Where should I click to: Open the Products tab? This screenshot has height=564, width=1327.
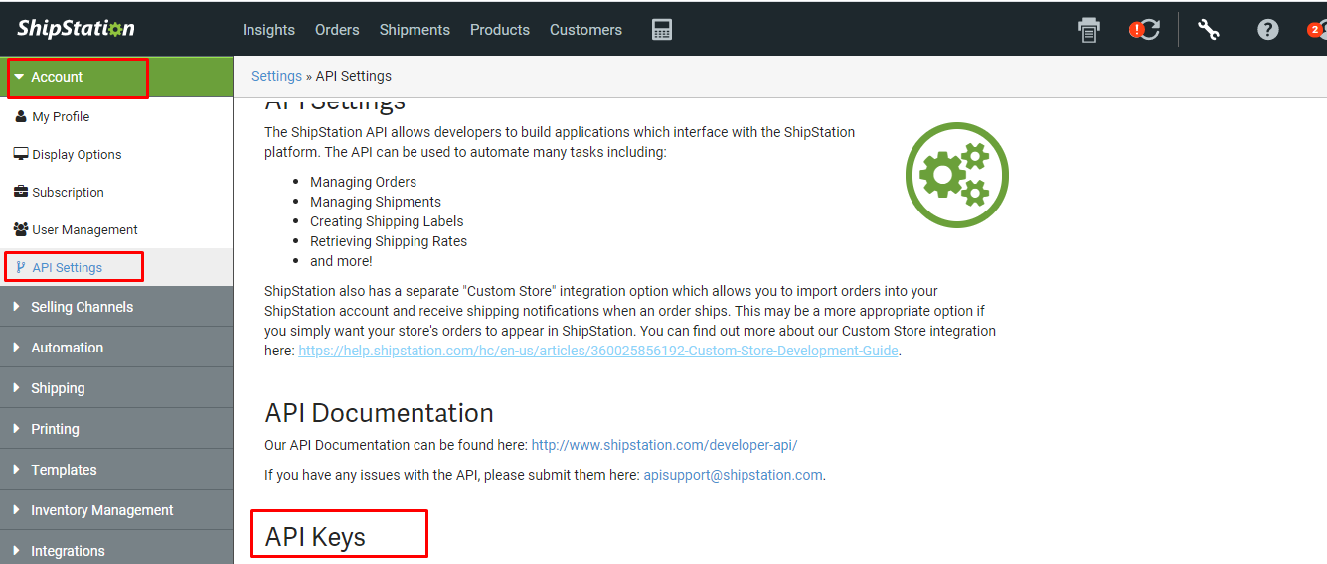coord(500,30)
